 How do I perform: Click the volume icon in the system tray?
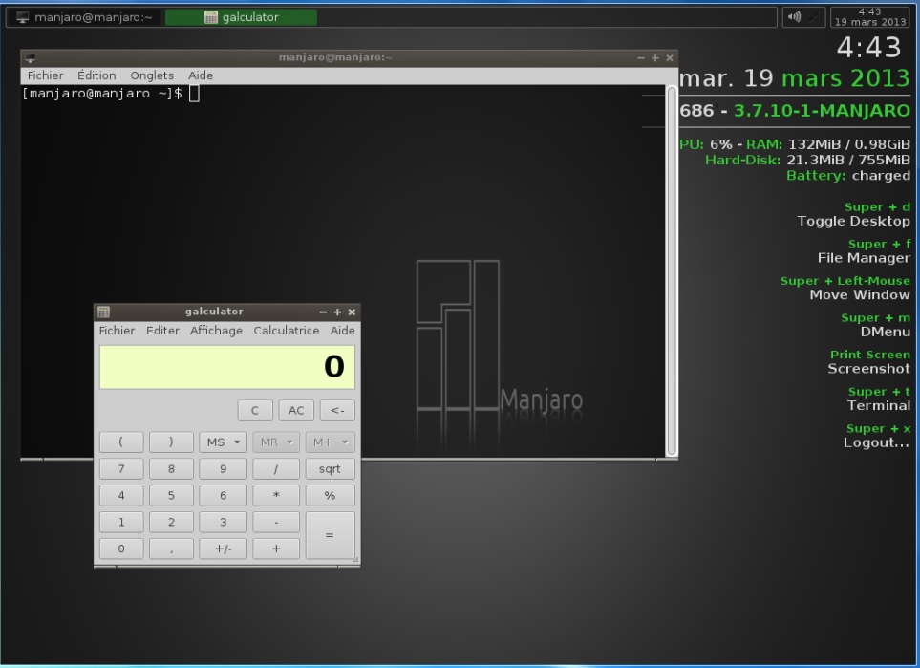pyautogui.click(x=794, y=17)
